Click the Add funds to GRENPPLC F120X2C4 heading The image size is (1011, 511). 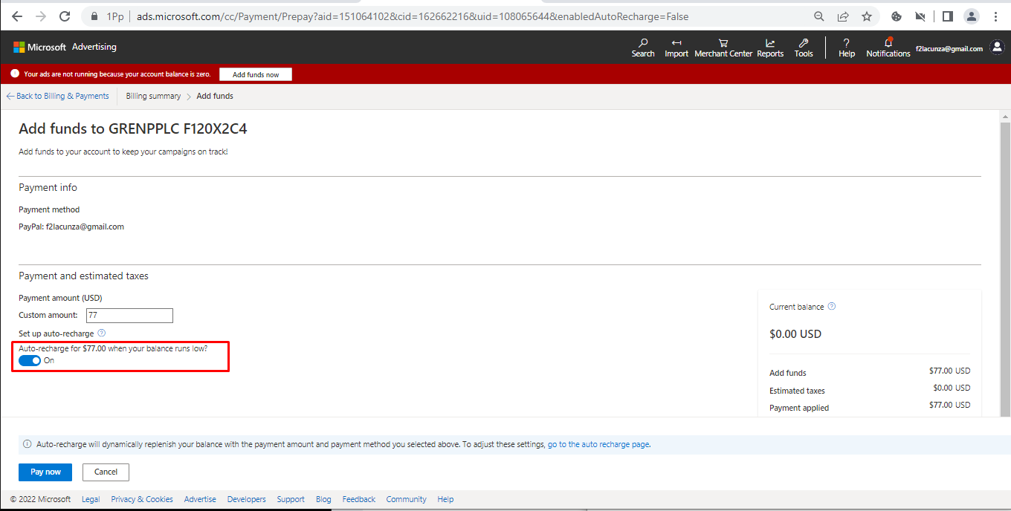click(x=133, y=128)
